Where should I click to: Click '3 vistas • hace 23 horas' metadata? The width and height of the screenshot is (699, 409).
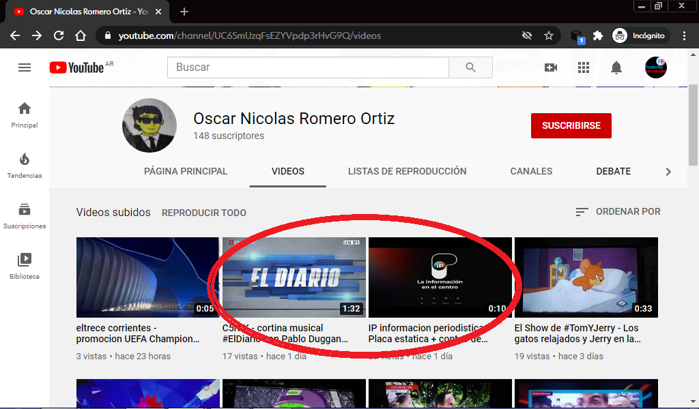(124, 357)
